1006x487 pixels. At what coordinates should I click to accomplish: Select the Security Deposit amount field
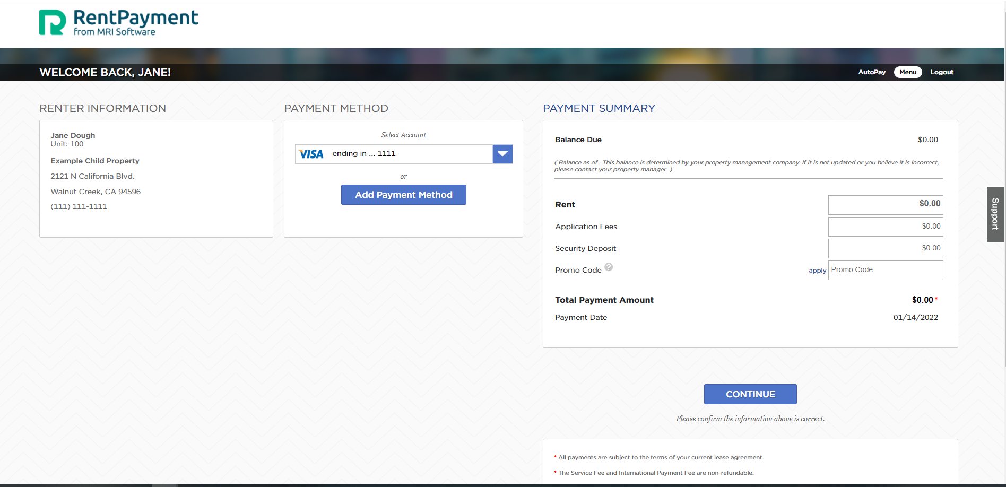(x=885, y=248)
